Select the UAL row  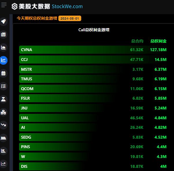[93, 118]
